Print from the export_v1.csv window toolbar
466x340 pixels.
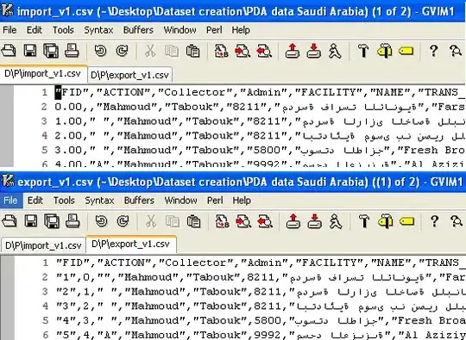pos(72,221)
